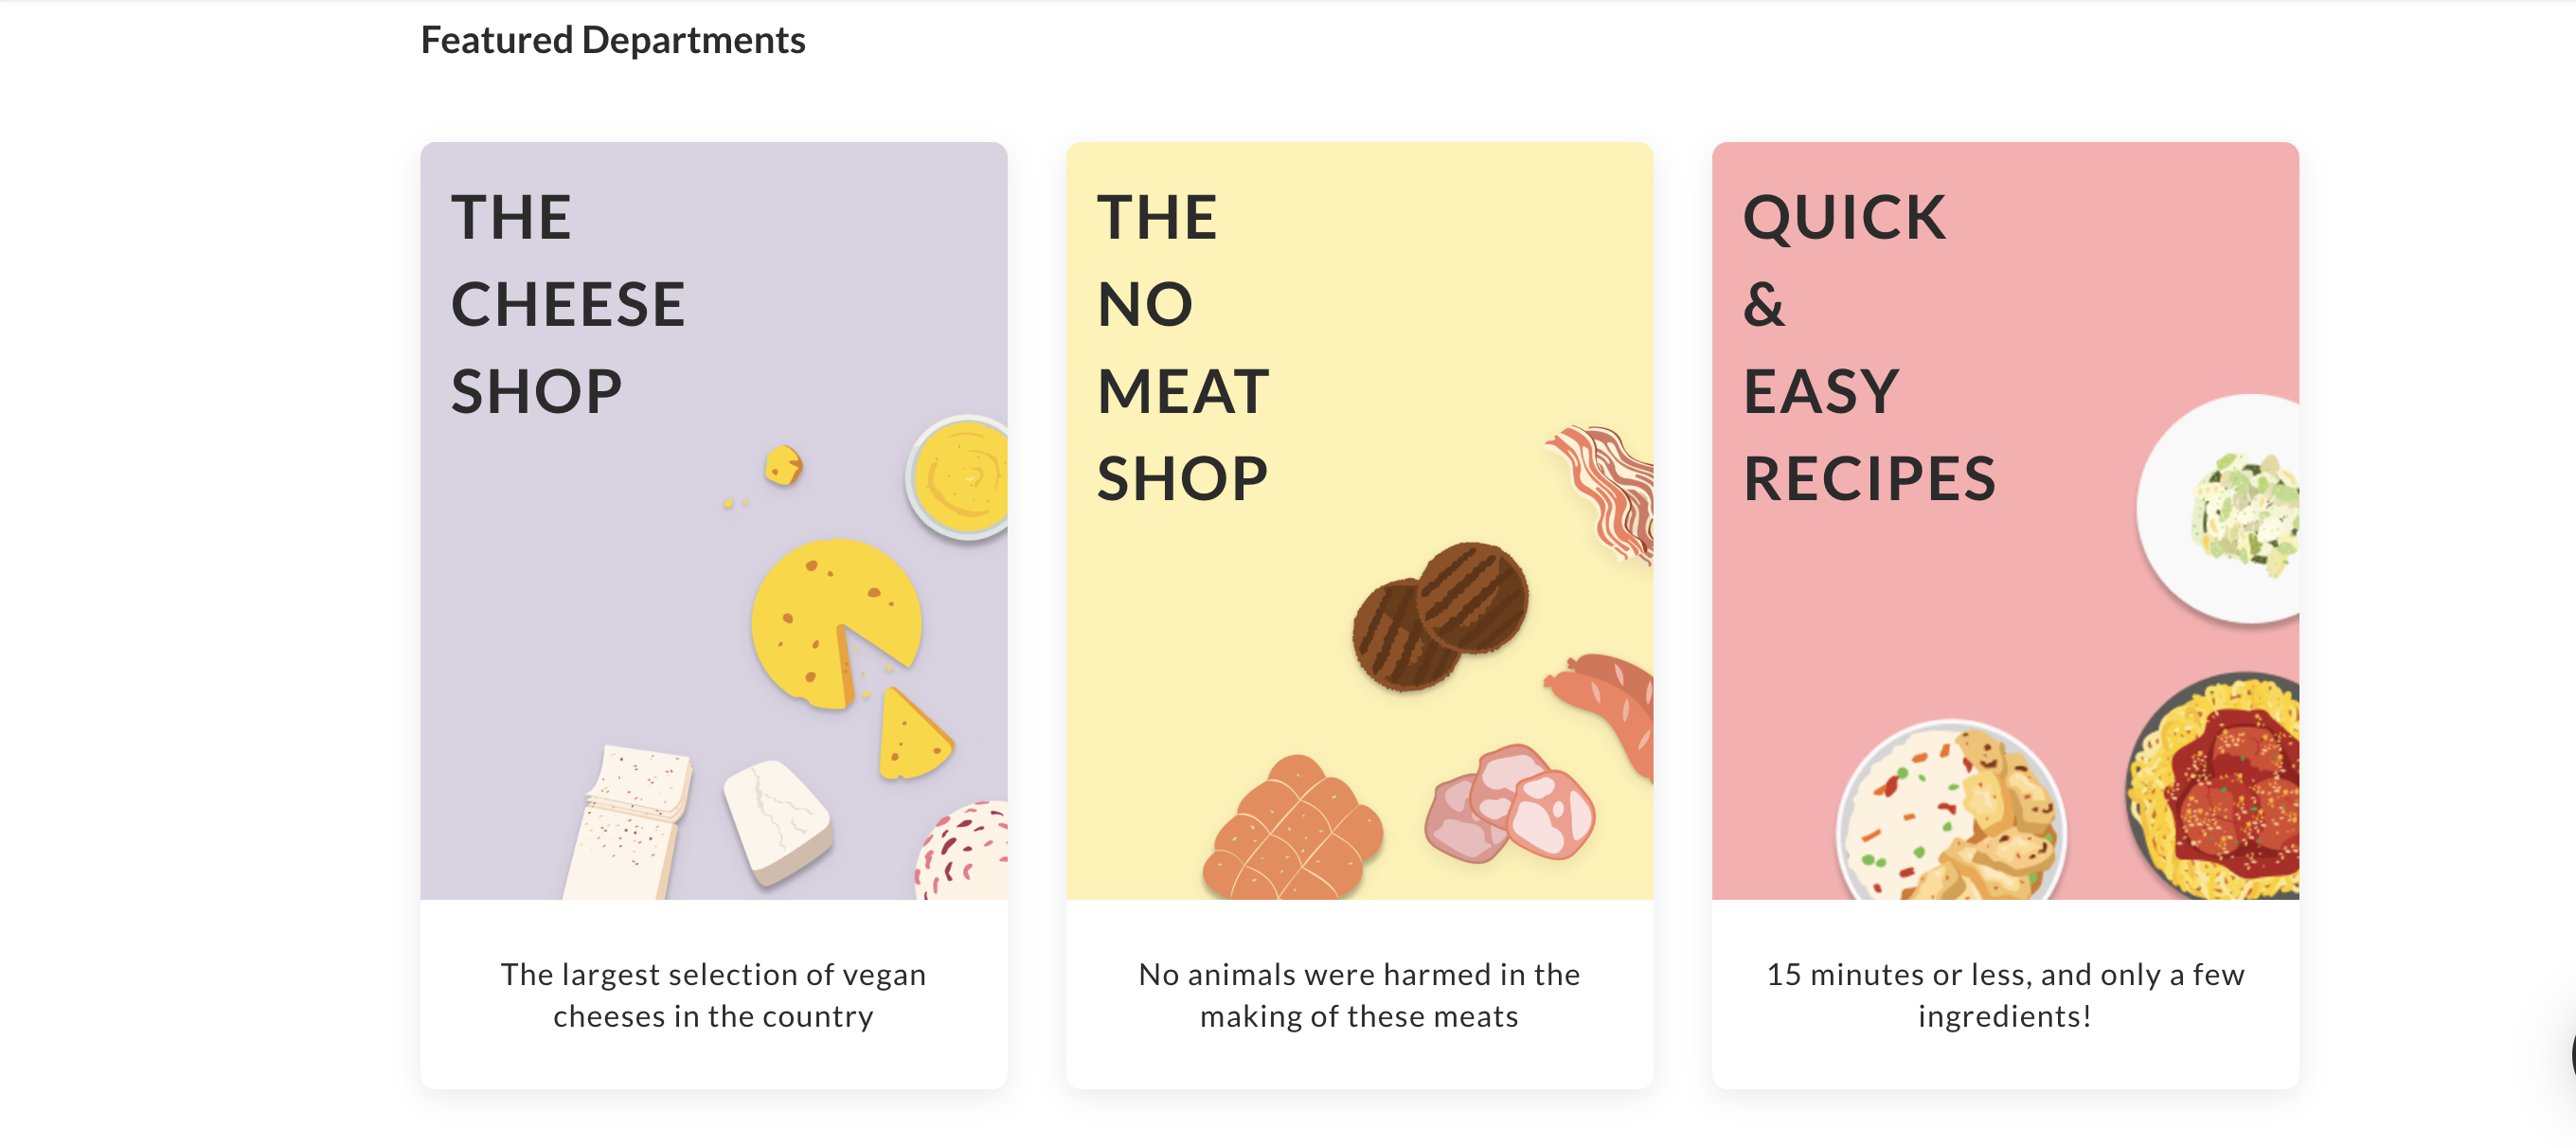Click the 'No animals were harmed' description

pos(1359,995)
